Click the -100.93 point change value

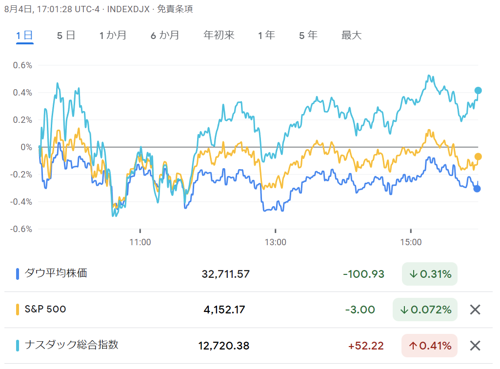tap(363, 274)
